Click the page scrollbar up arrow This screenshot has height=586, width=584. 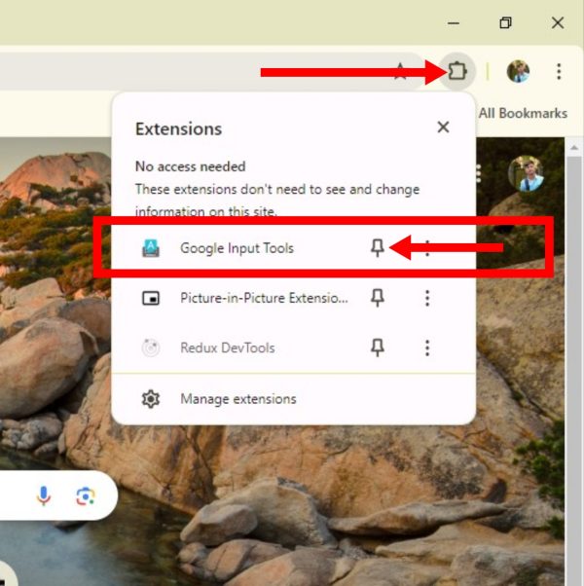click(x=574, y=148)
